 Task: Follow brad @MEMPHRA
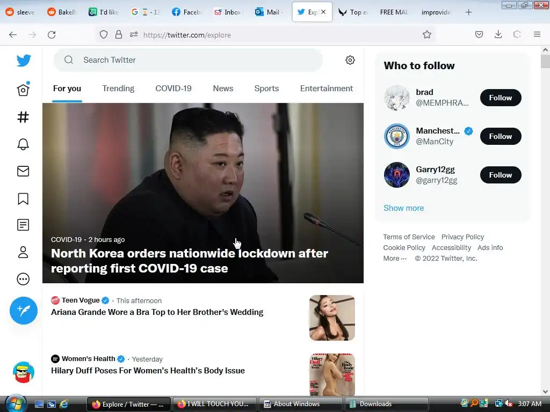501,98
